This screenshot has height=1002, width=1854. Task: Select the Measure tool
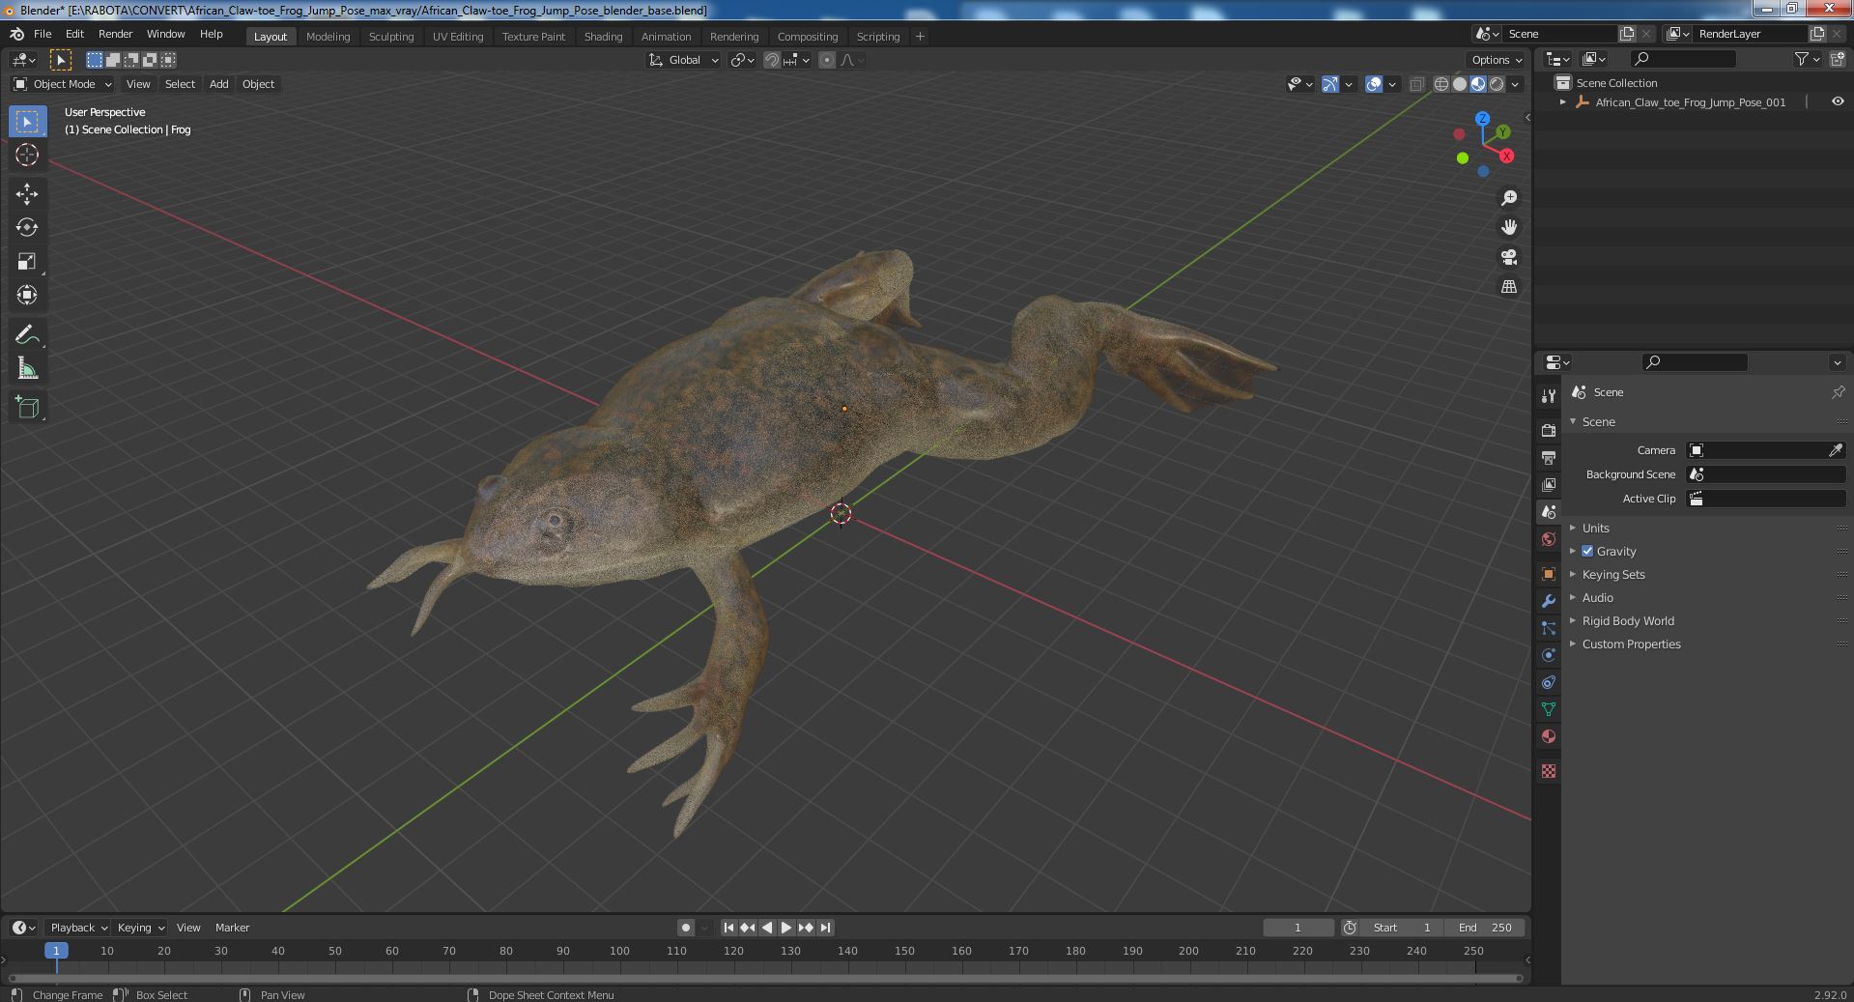(x=27, y=369)
